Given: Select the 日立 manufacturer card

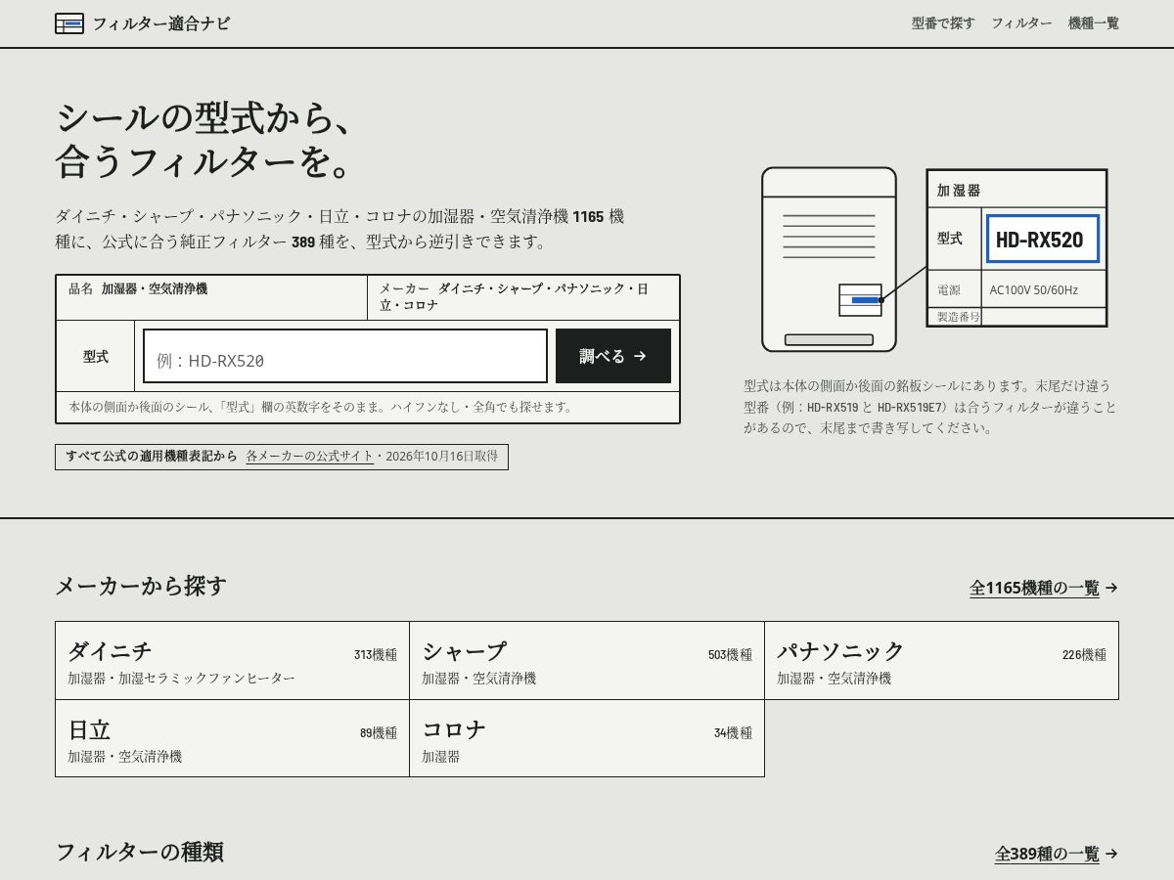Looking at the screenshot, I should coord(232,738).
